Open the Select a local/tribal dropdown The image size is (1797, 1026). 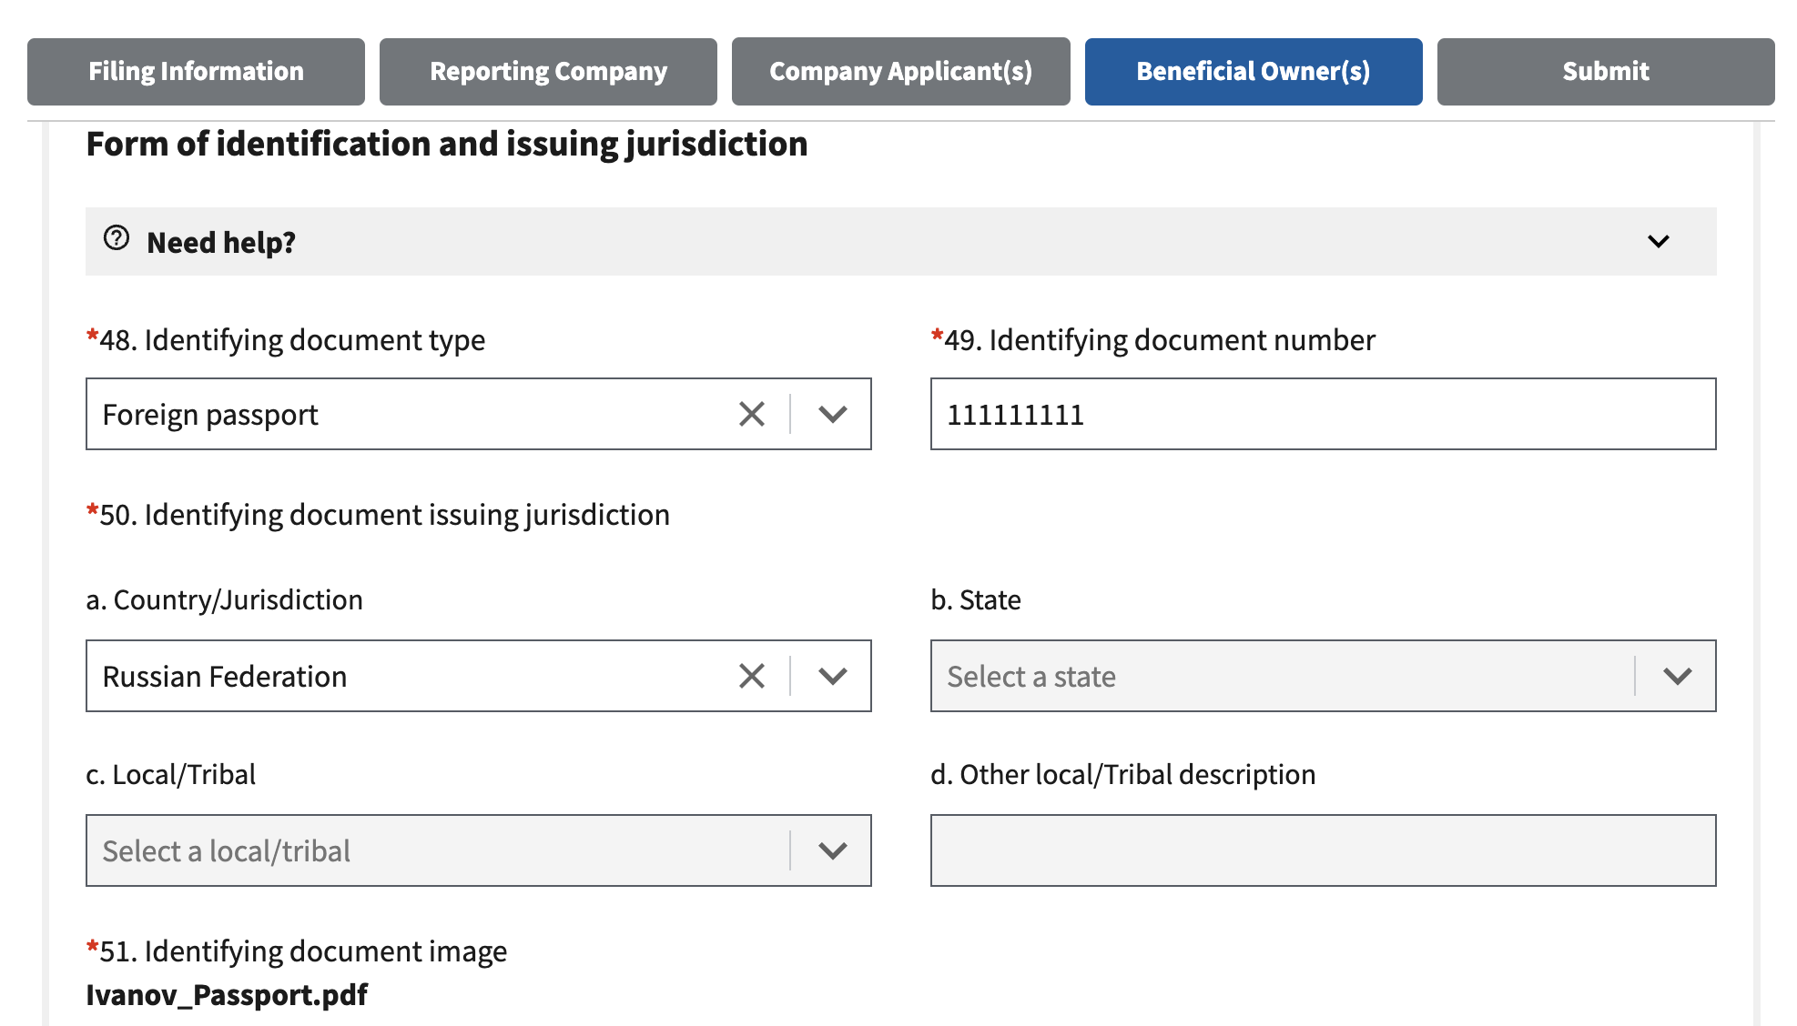click(x=832, y=851)
